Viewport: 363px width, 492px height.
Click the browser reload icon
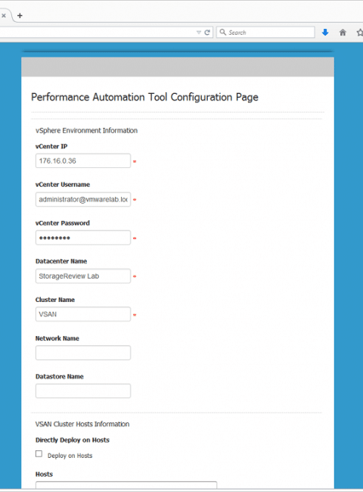pyautogui.click(x=207, y=33)
